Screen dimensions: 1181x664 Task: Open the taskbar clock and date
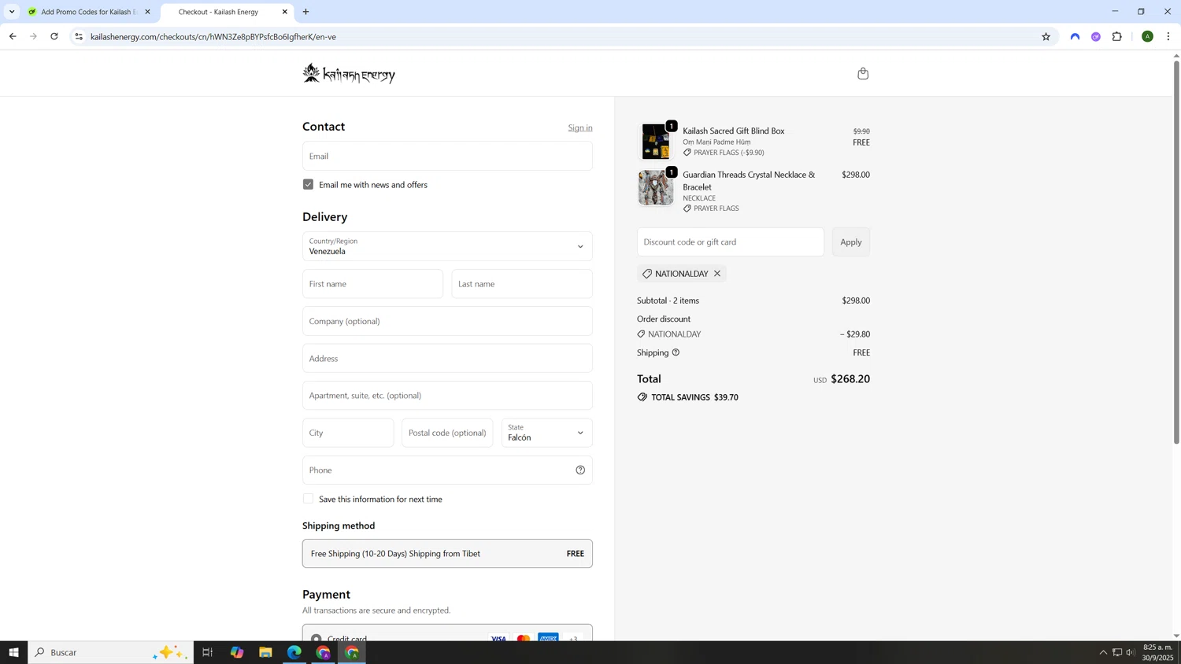1157,652
